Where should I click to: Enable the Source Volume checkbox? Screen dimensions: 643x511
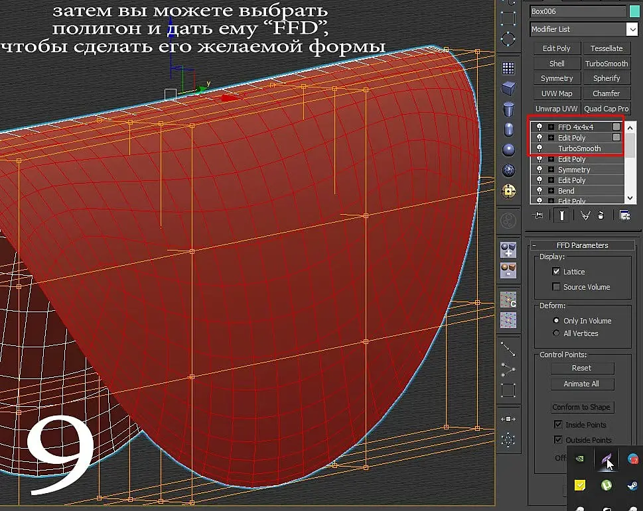click(x=556, y=286)
